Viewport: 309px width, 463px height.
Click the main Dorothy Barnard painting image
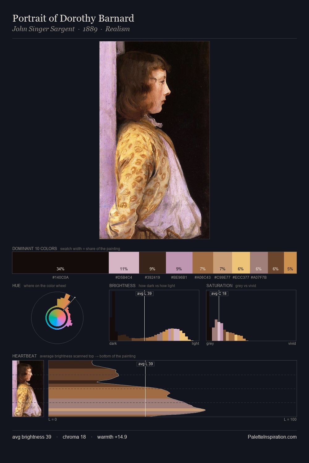click(x=154, y=140)
